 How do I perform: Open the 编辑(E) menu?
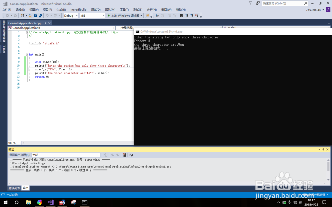coord(20,10)
